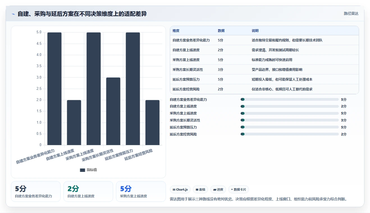Viewport: 370px width, 213px height.
Task: Open the 5分 自建方案业务差异化能力 data card
Action: click(x=36, y=191)
